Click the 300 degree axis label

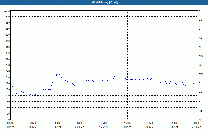click(8, 59)
